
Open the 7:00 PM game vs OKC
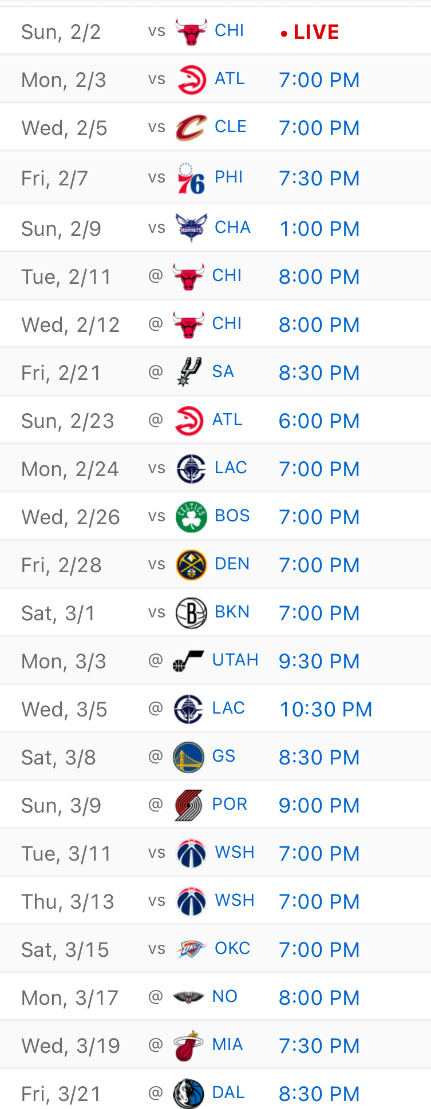click(319, 949)
